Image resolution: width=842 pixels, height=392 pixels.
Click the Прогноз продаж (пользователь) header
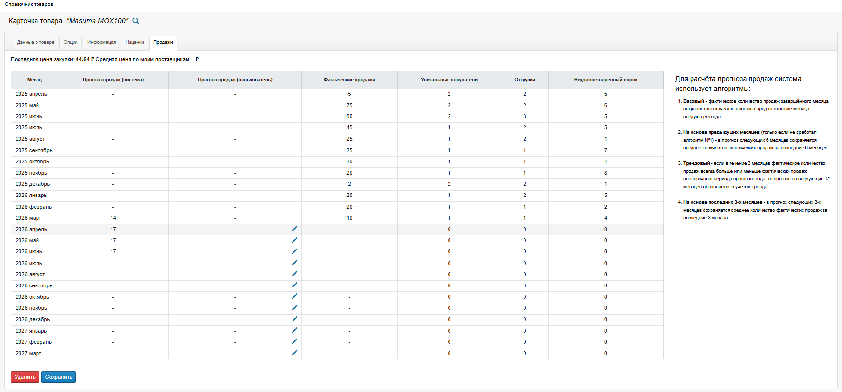tap(235, 80)
